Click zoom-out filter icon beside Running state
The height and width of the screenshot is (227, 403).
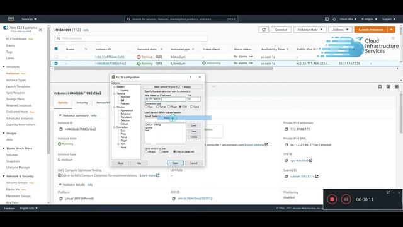point(161,63)
